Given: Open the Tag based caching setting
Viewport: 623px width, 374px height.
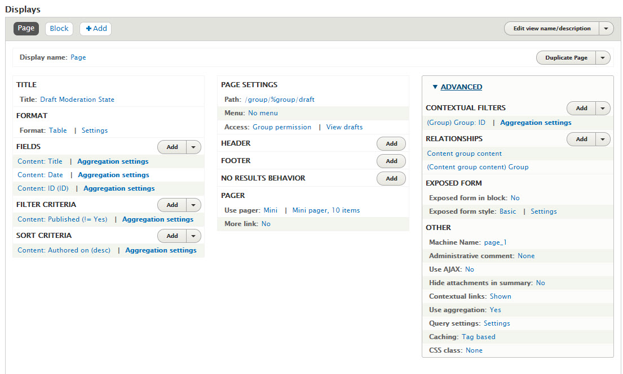Looking at the screenshot, I should [x=478, y=337].
